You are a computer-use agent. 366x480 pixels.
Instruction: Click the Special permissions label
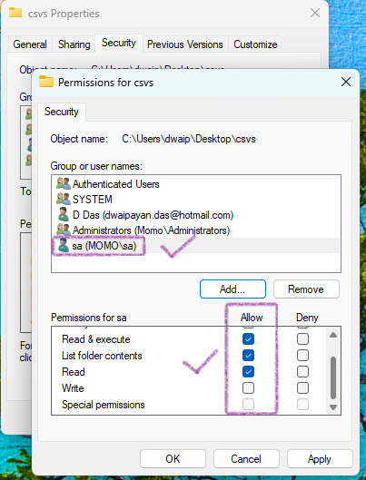pyautogui.click(x=104, y=405)
